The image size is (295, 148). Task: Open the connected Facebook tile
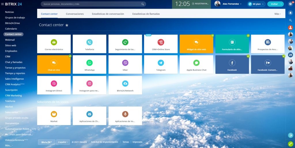click(x=232, y=65)
